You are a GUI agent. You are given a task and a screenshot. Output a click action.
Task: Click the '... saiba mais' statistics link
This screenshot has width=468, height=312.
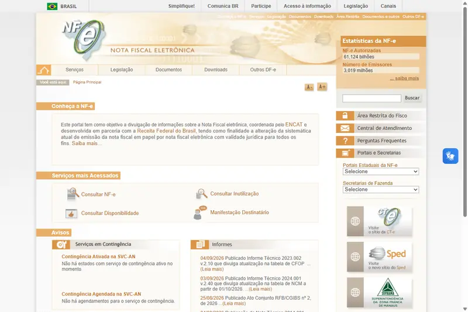404,78
